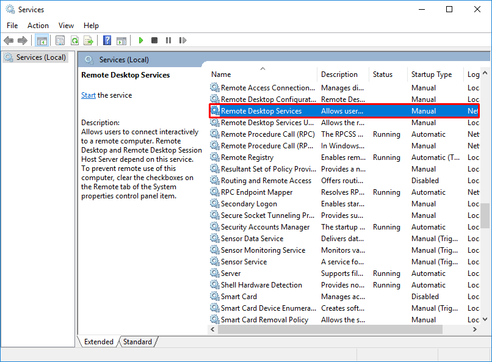Click the Start link to run Remote Desktop Services

pyautogui.click(x=87, y=95)
